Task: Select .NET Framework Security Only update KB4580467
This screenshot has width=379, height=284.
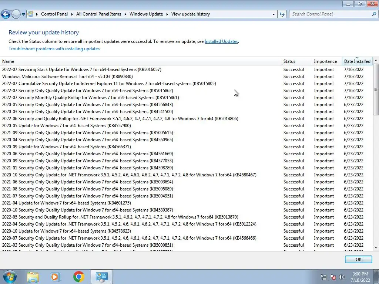Action: coord(186,175)
